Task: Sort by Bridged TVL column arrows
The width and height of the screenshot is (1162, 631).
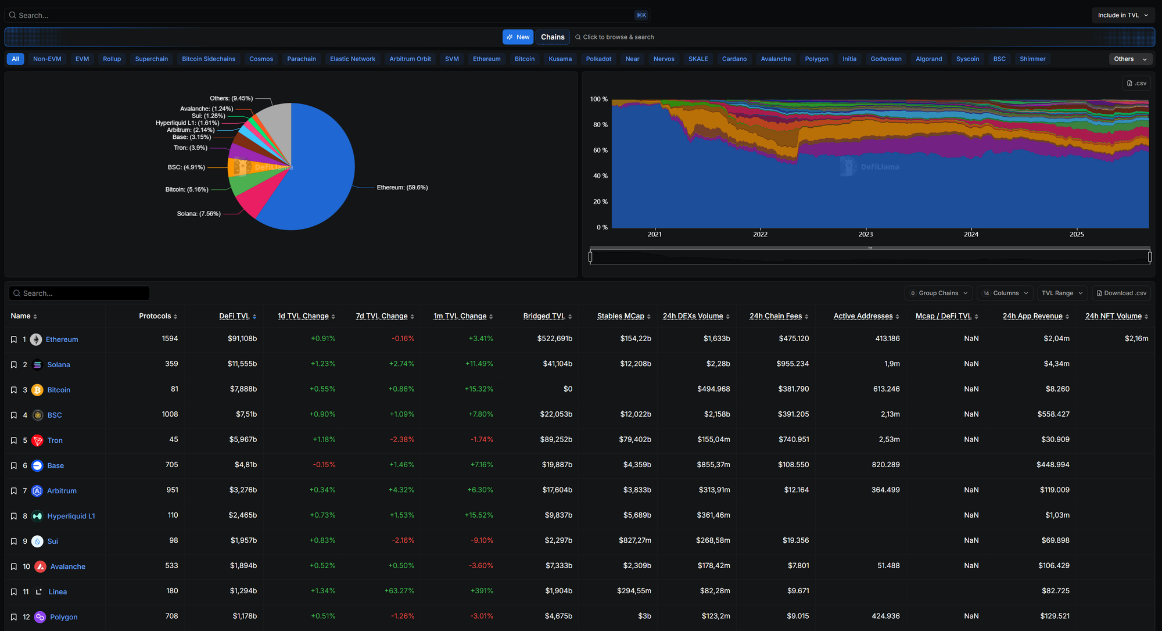Action: coord(570,317)
